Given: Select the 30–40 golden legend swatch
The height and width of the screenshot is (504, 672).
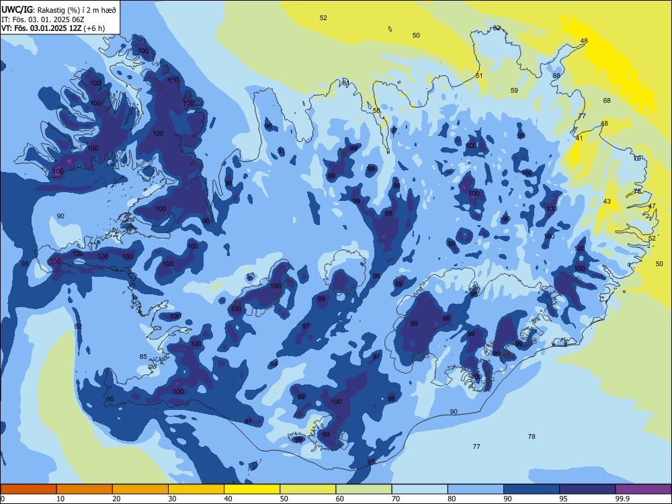Looking at the screenshot, I should click(196, 489).
